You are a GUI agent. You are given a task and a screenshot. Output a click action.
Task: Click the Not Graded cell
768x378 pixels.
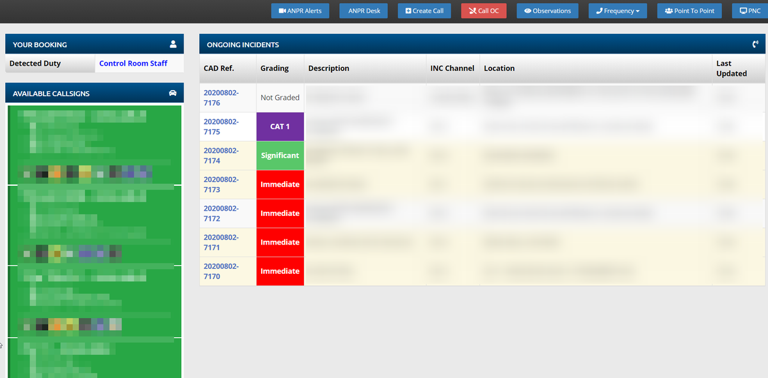280,98
